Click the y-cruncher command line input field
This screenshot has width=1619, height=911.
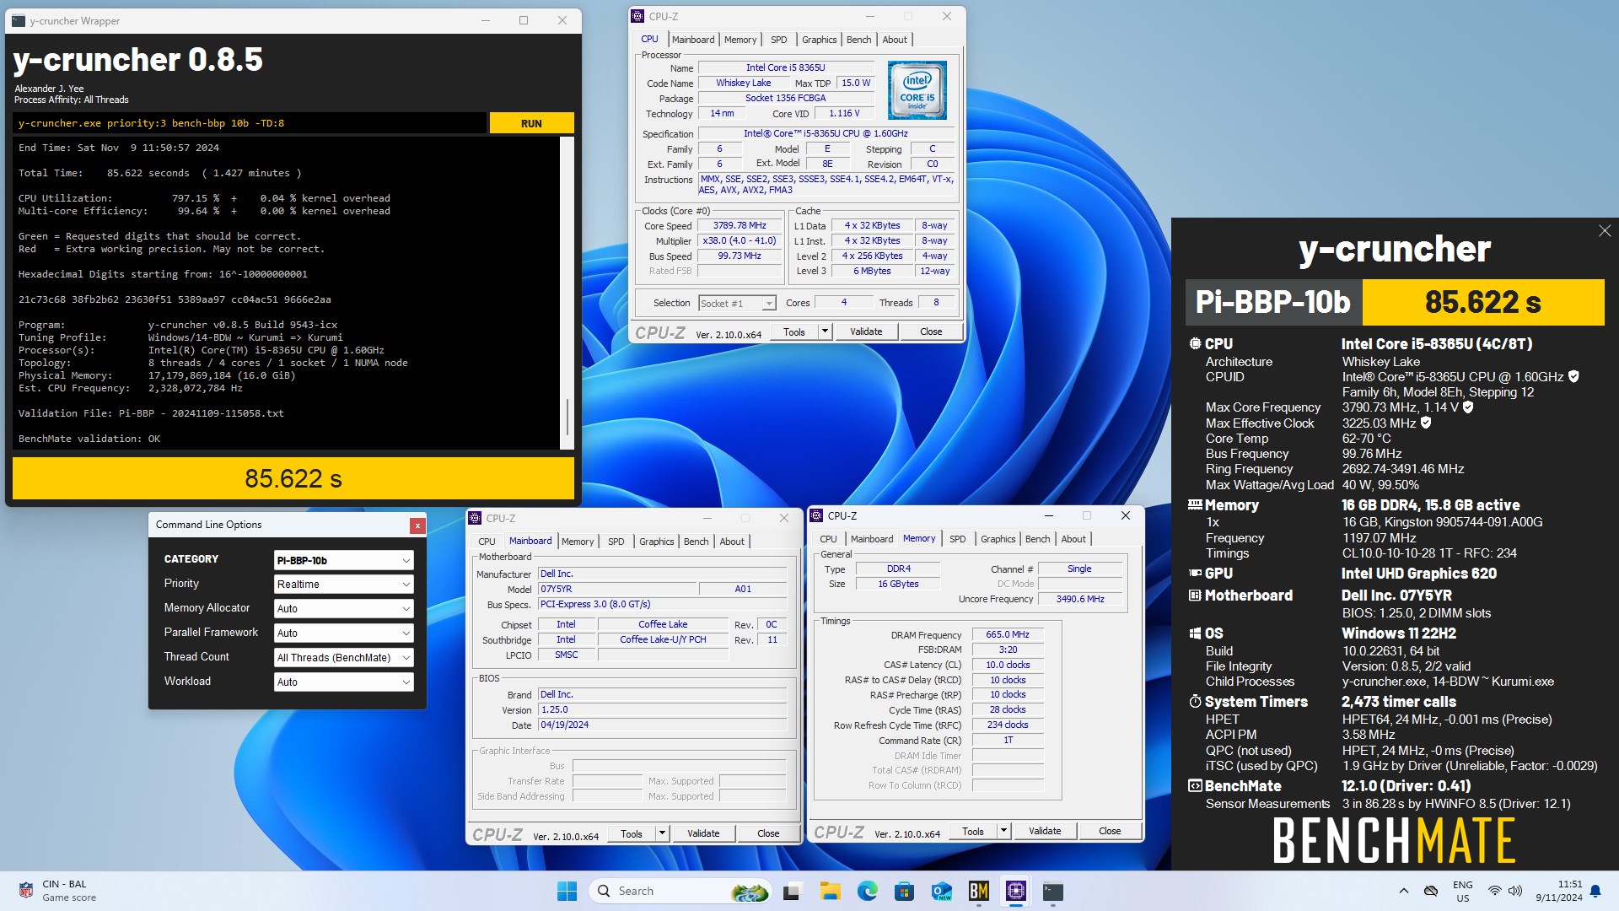pyautogui.click(x=250, y=123)
